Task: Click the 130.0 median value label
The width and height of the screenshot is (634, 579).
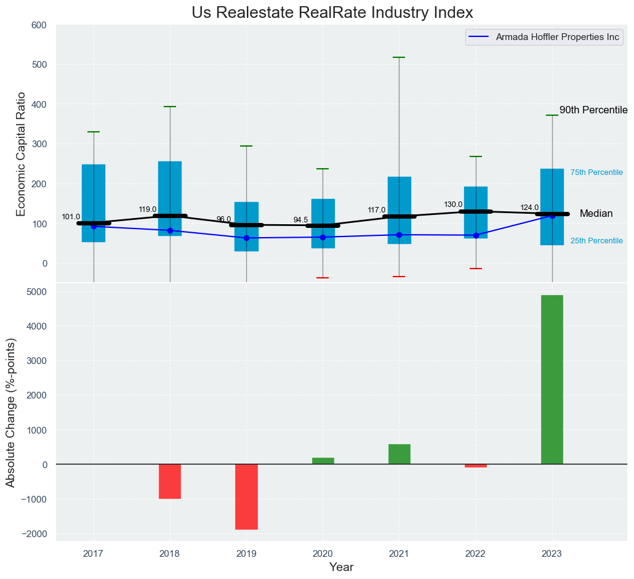Action: click(x=453, y=204)
